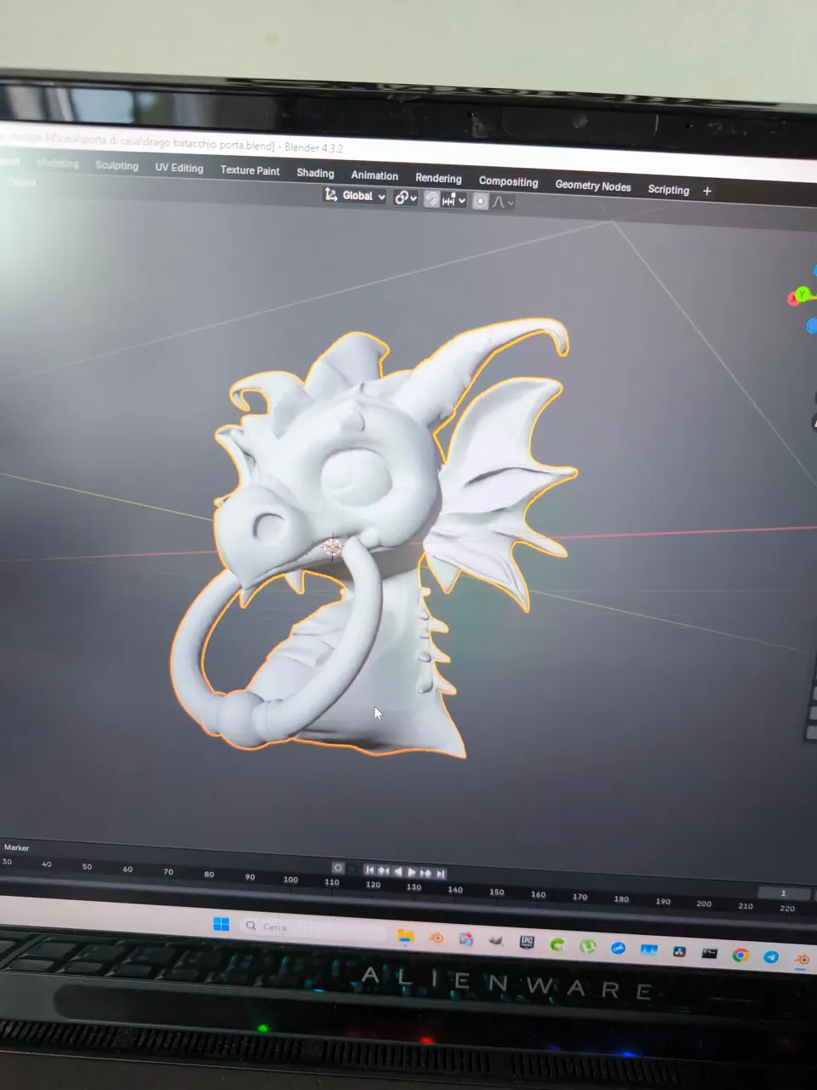
Task: Open the Global transform orientation dropdown
Action: tap(355, 196)
